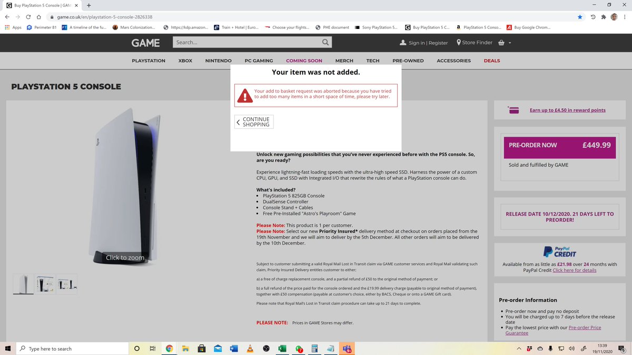Screen dimensions: 632x355
Task: Open the COMING SOON menu
Action: [304, 61]
